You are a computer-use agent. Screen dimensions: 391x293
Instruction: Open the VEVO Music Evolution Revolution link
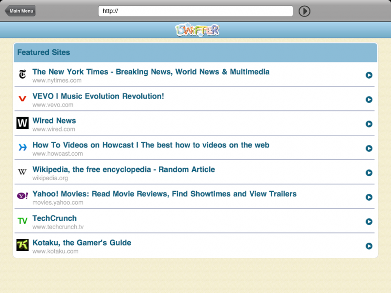coord(98,96)
